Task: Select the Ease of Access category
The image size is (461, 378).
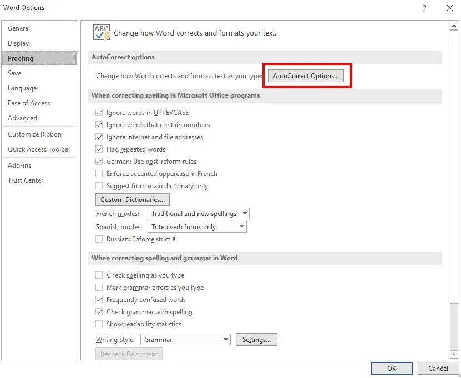Action: coord(39,103)
